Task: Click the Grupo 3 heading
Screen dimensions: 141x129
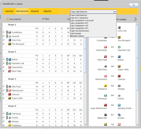Action: point(12,79)
